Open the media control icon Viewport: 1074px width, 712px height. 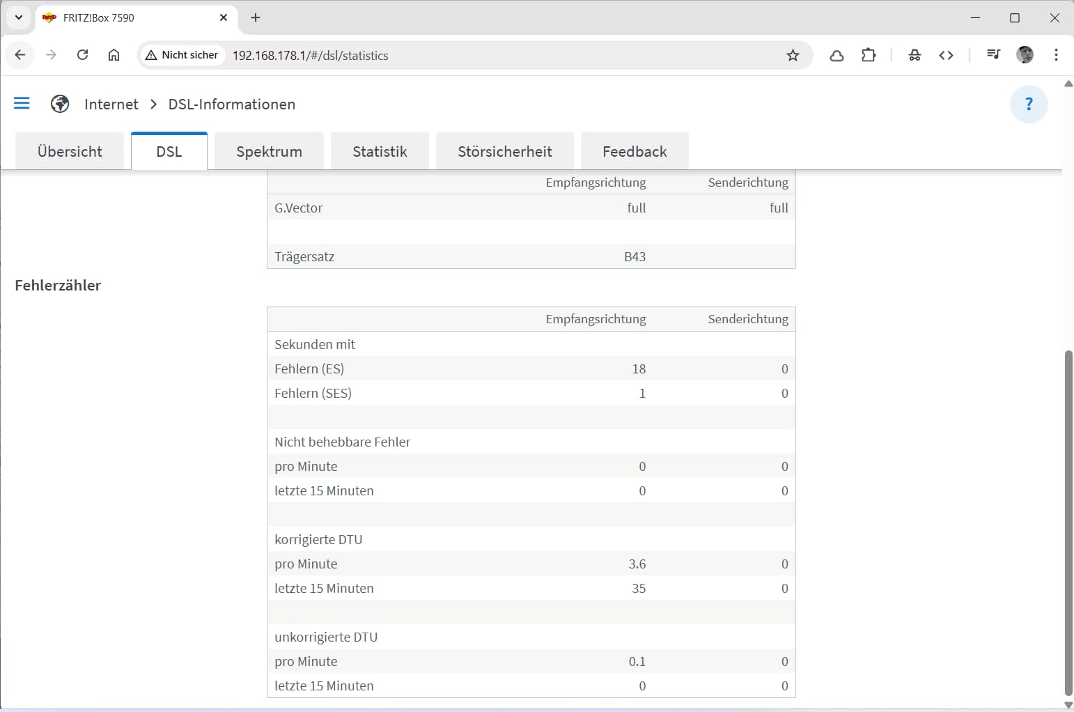pyautogui.click(x=993, y=55)
